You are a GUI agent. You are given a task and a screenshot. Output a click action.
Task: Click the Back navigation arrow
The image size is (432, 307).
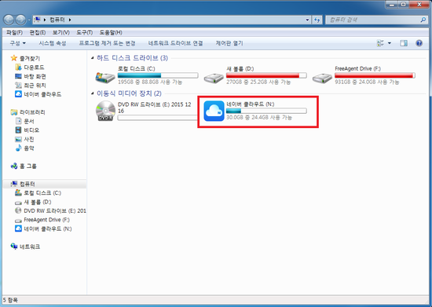[9, 20]
